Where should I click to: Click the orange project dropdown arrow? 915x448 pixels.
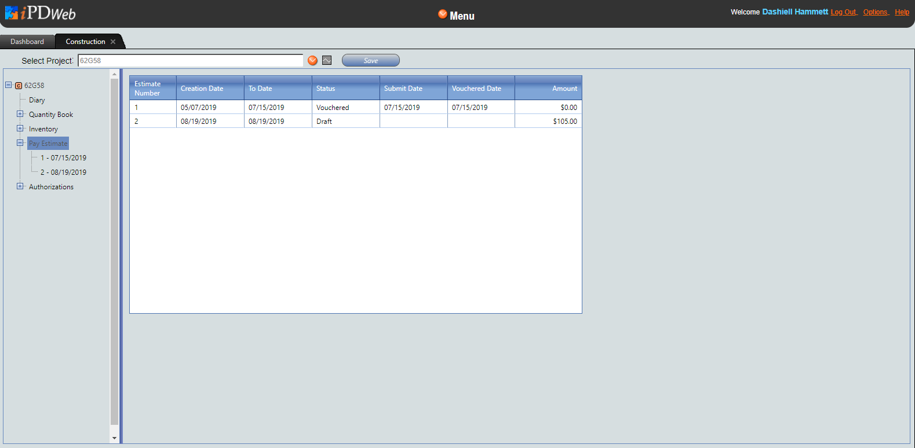click(x=313, y=61)
